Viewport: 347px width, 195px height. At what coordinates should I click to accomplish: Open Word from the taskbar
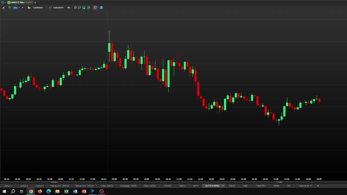75,191
